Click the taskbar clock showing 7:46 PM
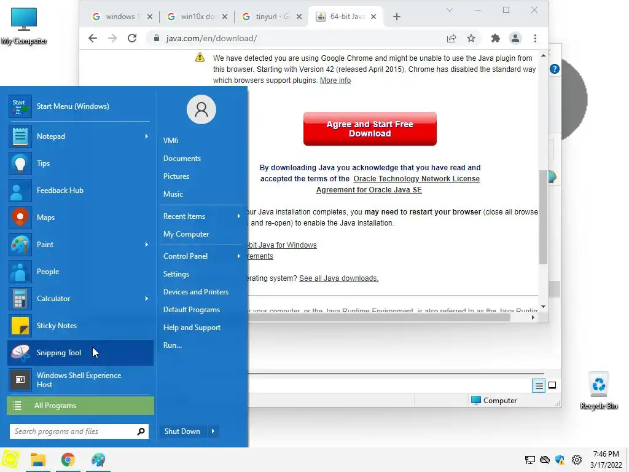629x472 pixels. click(x=606, y=460)
